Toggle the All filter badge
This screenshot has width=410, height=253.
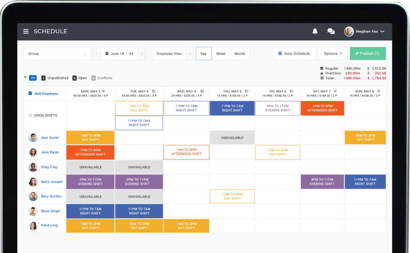click(x=33, y=78)
